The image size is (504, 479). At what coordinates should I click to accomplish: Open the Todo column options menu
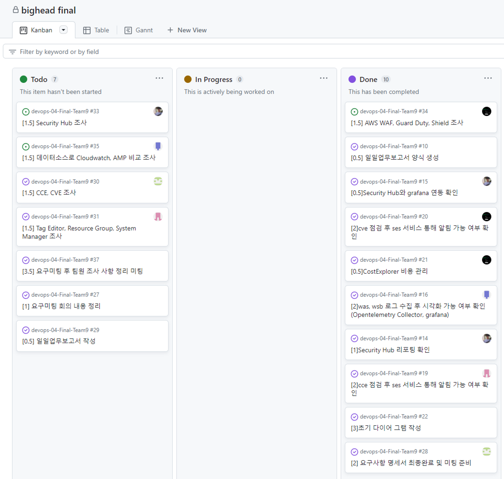pyautogui.click(x=159, y=78)
